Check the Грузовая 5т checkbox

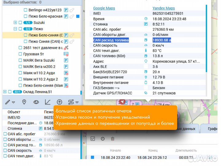click(x=20, y=54)
